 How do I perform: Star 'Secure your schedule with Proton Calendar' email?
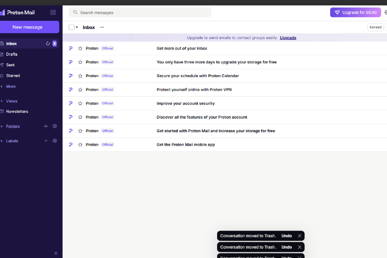pyautogui.click(x=80, y=76)
